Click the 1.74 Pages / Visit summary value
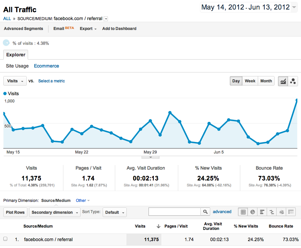301x248 pixels. 88,178
